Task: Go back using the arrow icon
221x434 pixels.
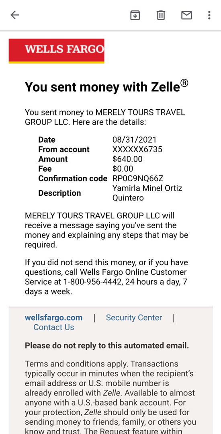Action: pos(14,15)
